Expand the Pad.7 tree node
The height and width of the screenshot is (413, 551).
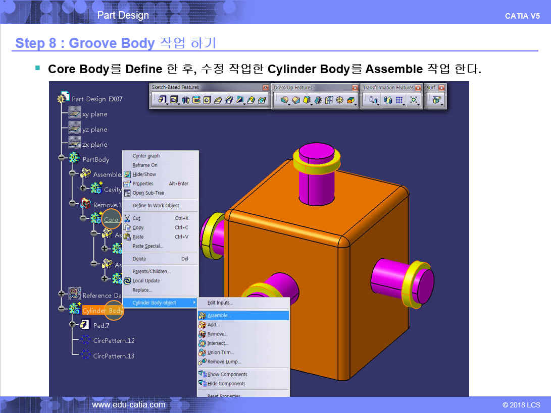pos(72,324)
